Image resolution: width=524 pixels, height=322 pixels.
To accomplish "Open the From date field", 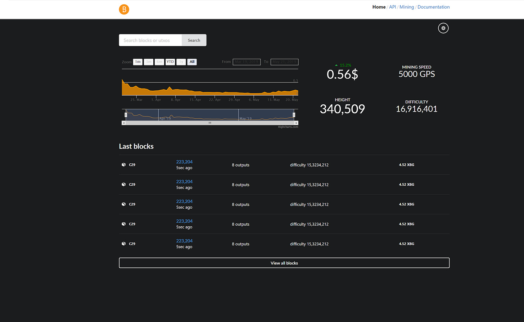I will (247, 62).
